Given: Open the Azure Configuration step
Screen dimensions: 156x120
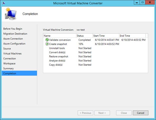Looking at the screenshot, I should 14,44.
